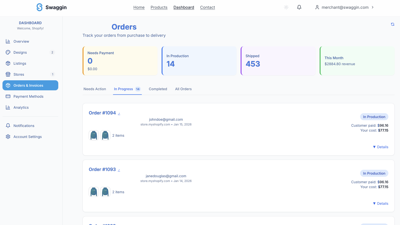
Task: Click the merchant@swaggin.com account email
Action: point(345,7)
